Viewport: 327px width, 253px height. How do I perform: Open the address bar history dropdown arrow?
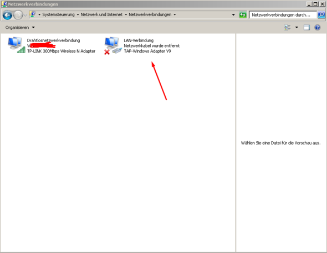pos(233,15)
